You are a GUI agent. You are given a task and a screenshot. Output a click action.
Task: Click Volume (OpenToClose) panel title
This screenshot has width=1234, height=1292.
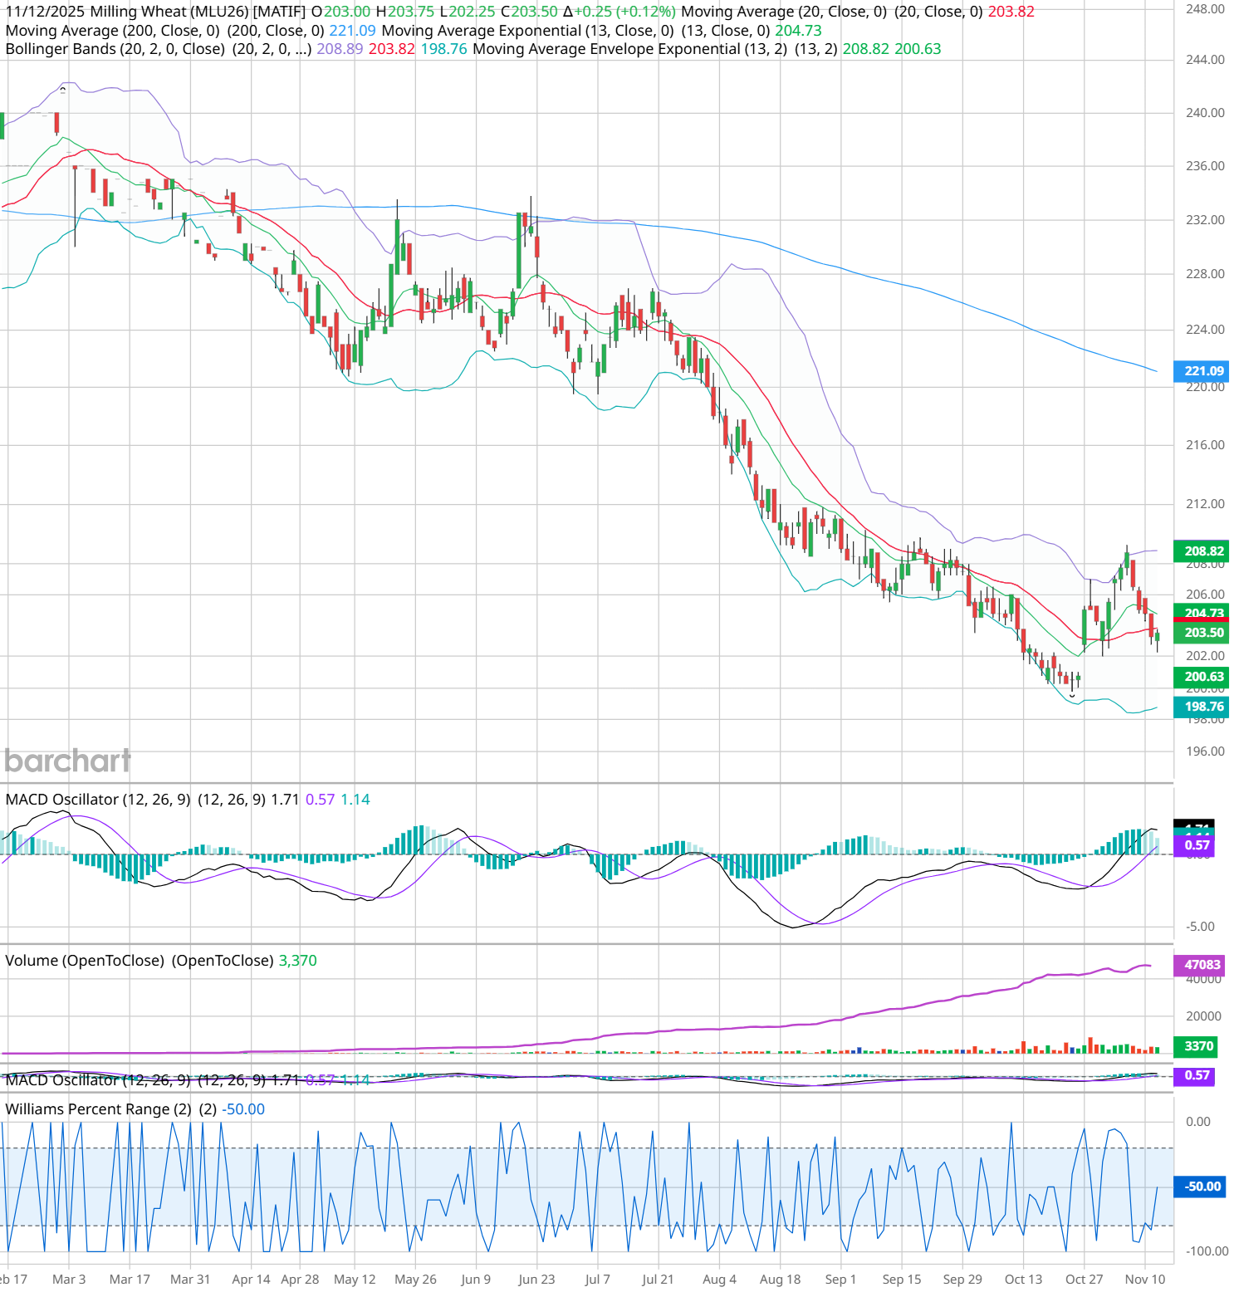pos(86,961)
